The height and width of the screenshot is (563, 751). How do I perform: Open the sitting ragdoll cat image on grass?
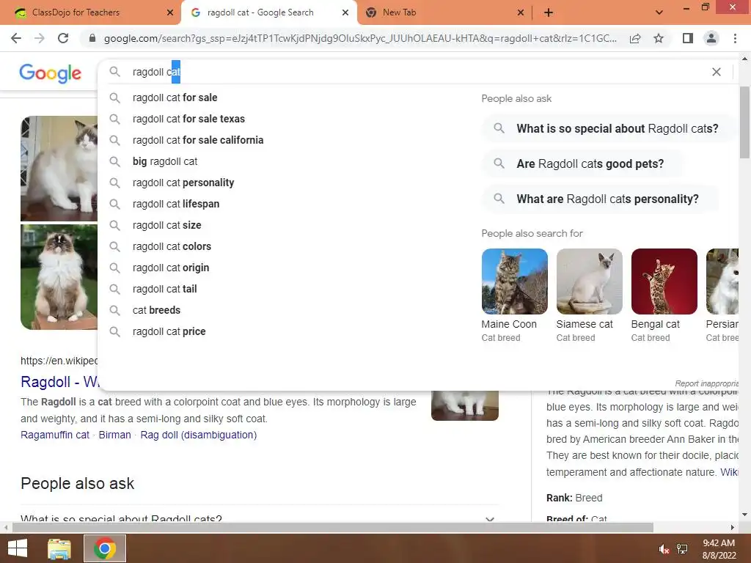click(x=59, y=277)
